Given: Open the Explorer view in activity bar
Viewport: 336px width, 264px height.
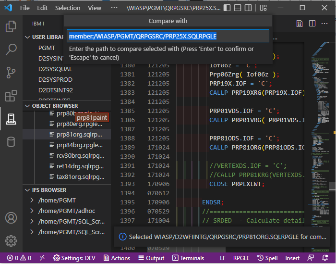Looking at the screenshot, I should coord(11,26).
